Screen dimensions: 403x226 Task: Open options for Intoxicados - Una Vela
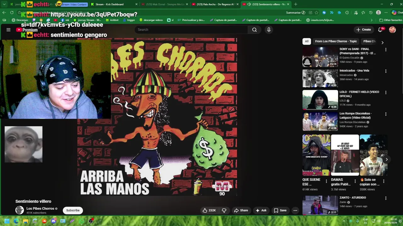386,71
